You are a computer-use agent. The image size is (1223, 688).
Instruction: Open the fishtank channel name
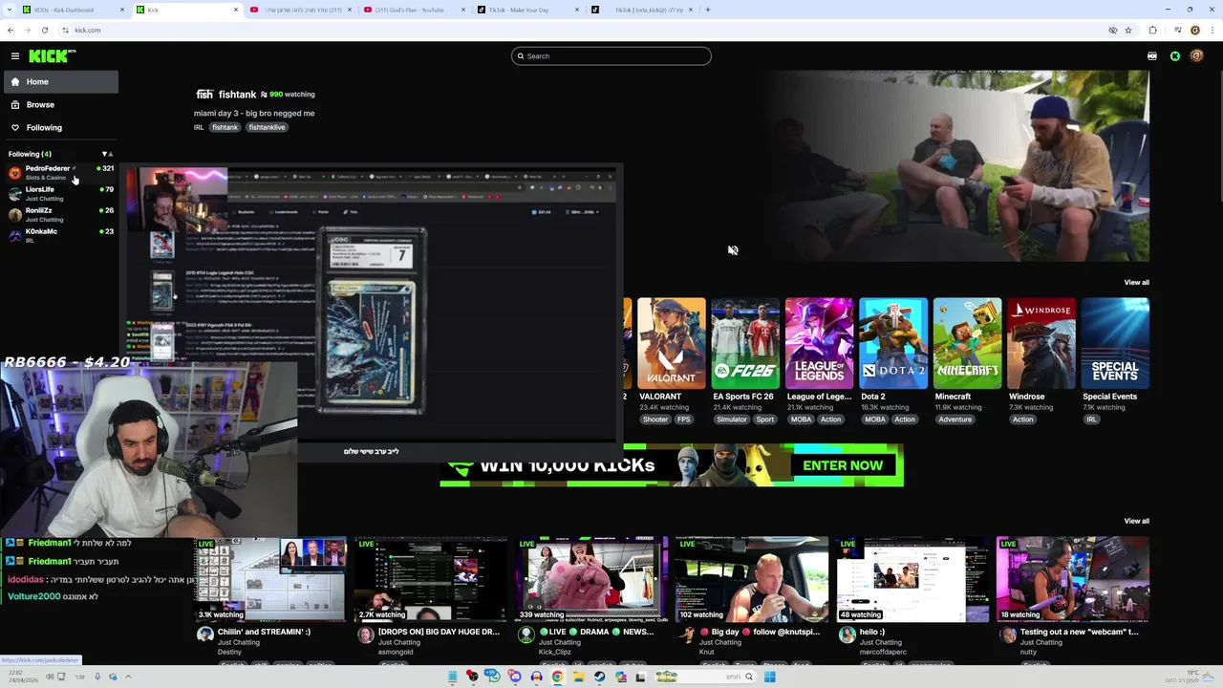(237, 95)
